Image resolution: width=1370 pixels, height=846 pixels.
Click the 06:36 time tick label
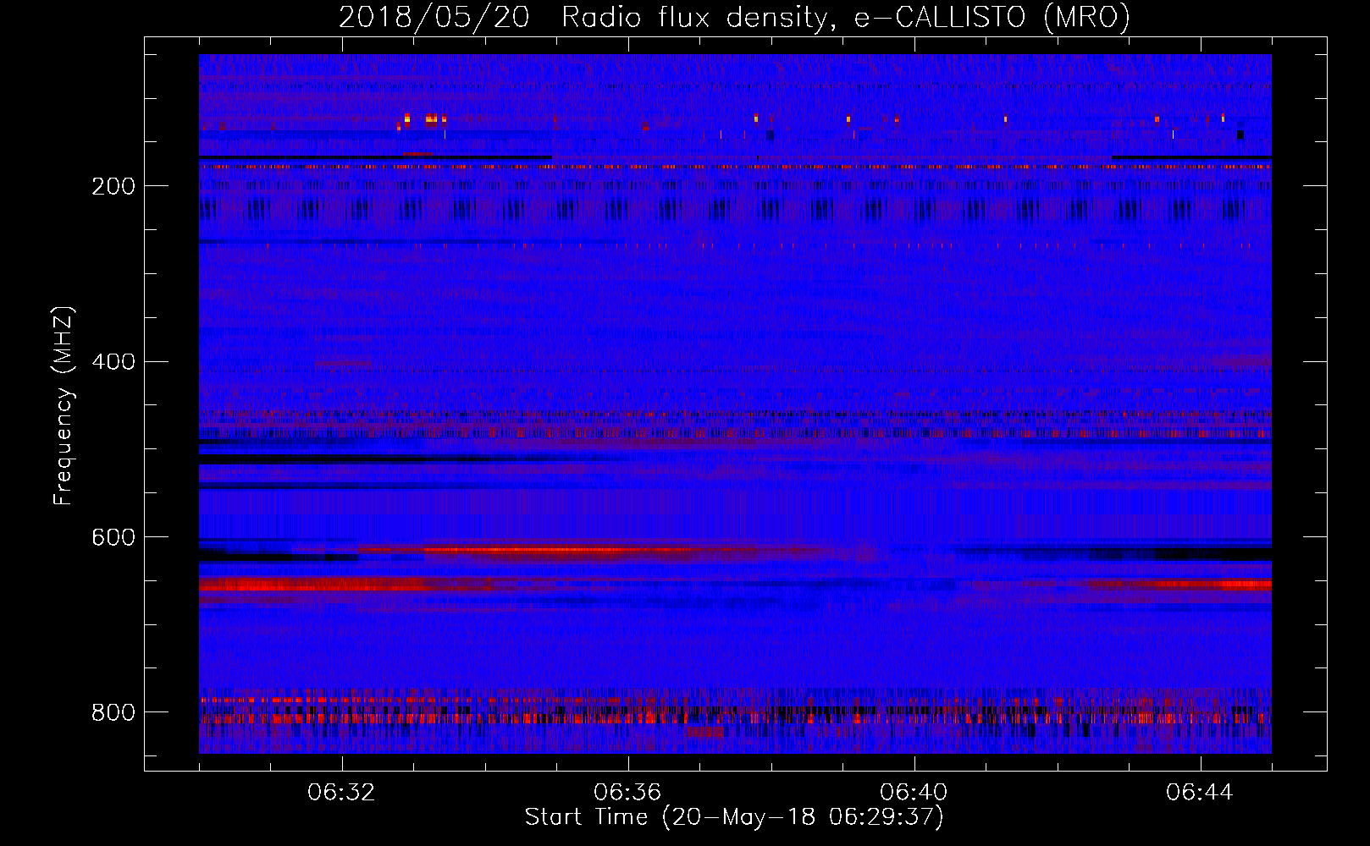click(x=627, y=793)
